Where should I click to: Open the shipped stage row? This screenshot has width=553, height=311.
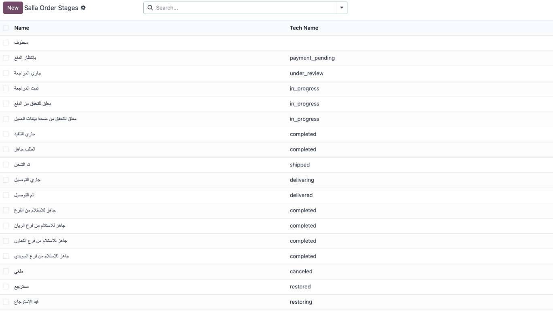pos(300,165)
